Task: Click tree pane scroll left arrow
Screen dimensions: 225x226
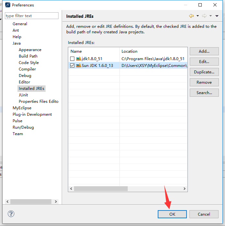Action: (7, 201)
